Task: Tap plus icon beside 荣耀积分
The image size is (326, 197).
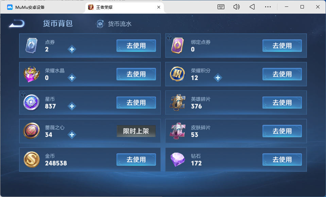Action: point(218,78)
